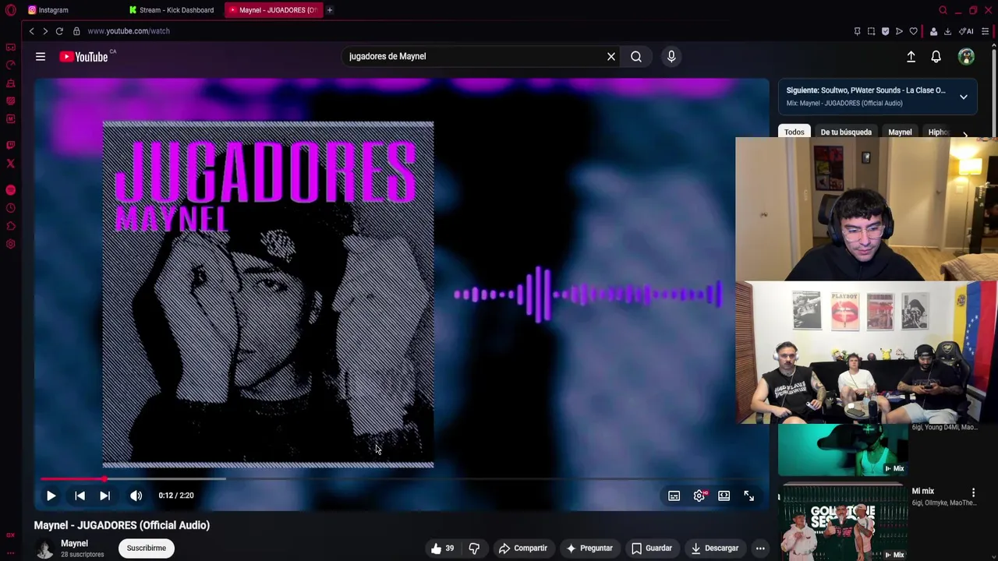Go back to the previous page

31,31
